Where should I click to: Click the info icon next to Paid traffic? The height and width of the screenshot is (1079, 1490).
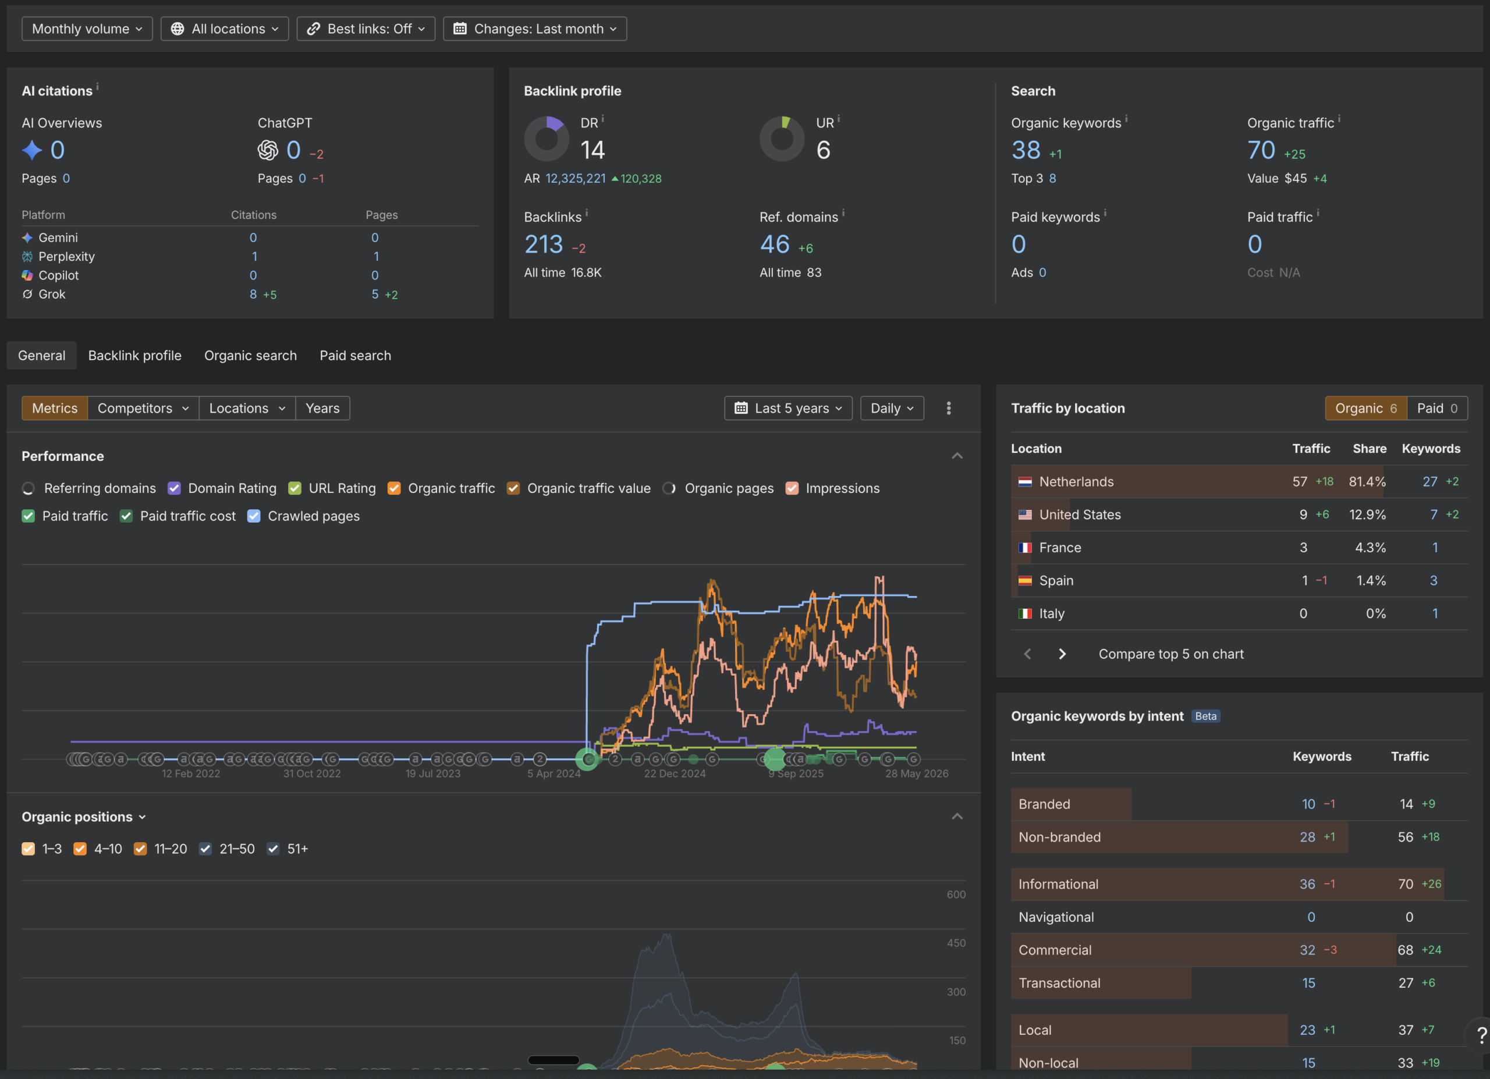click(x=1317, y=214)
